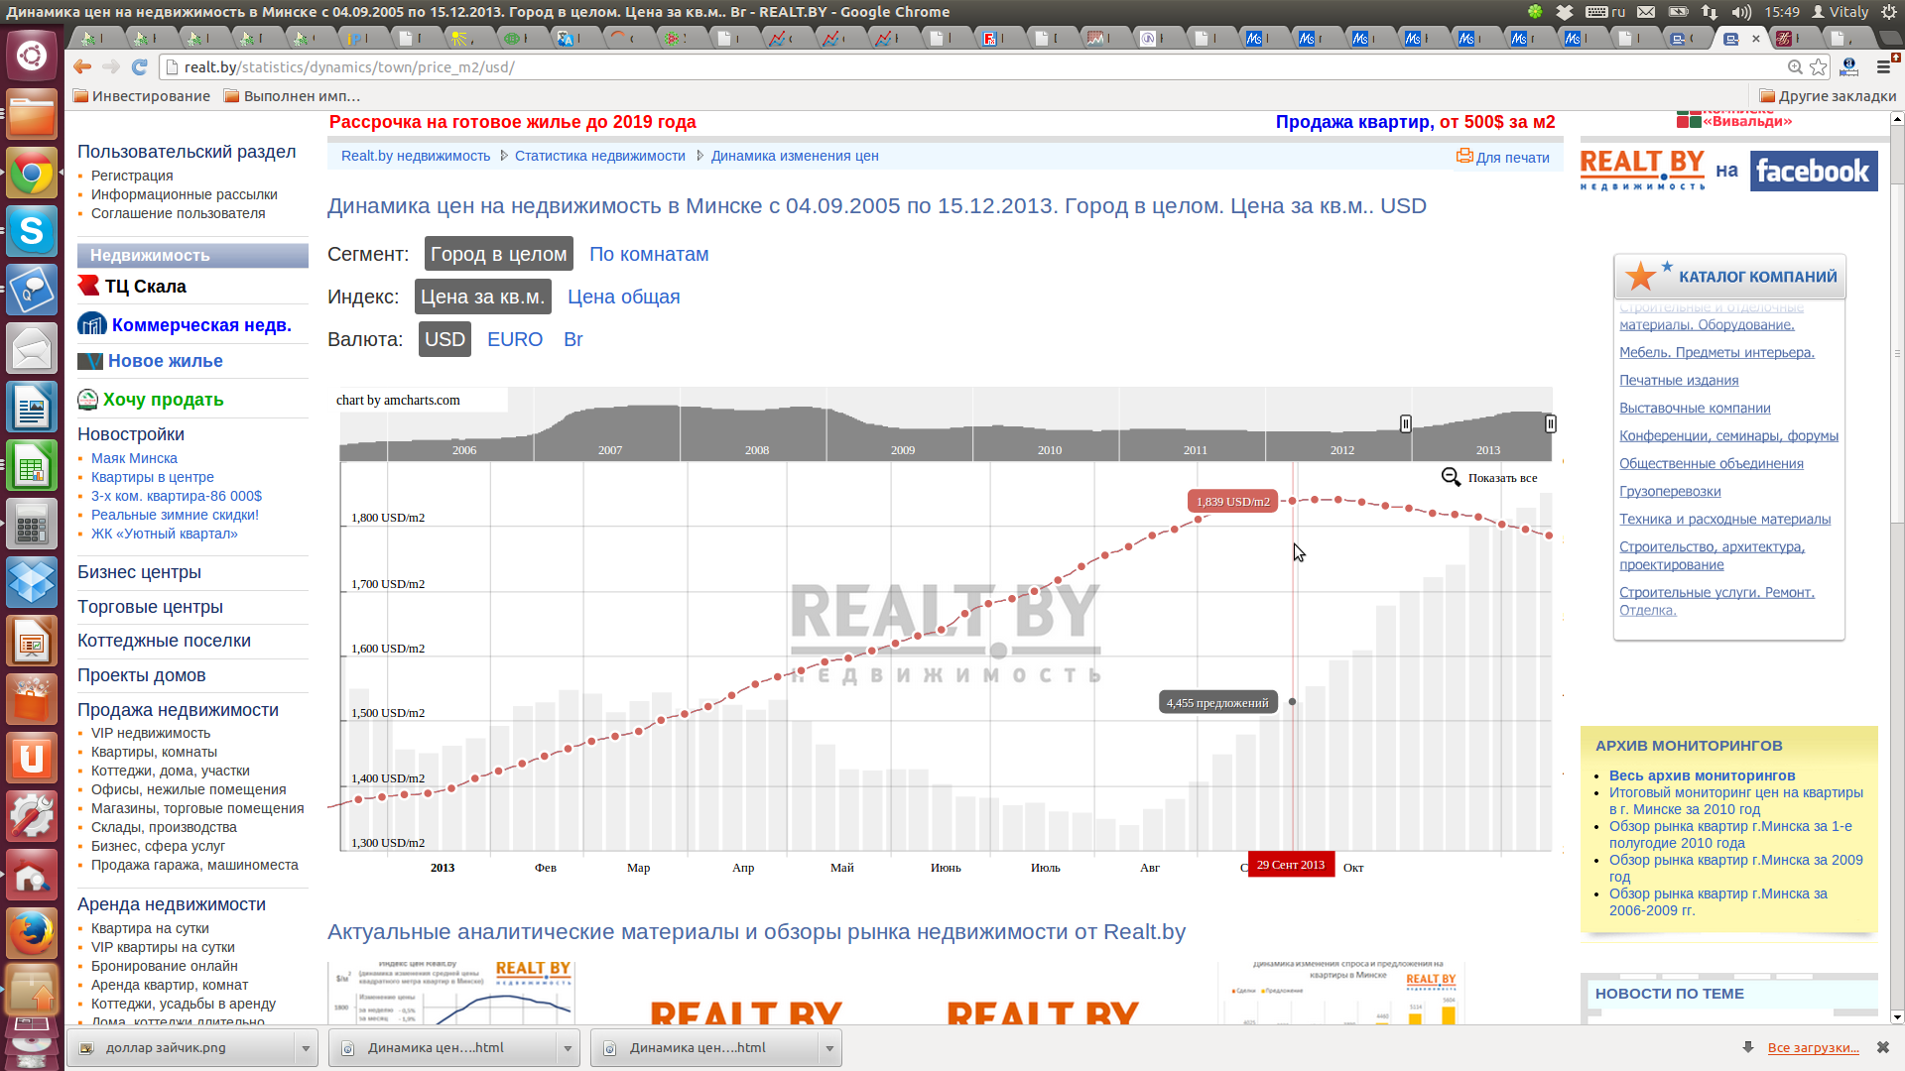Switch currency to Br

pos(573,339)
